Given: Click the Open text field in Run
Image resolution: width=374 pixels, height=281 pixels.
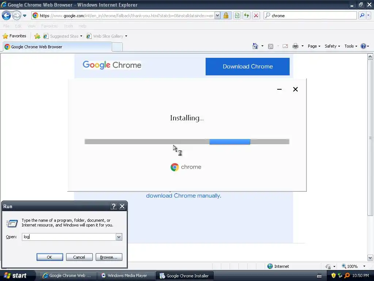Looking at the screenshot, I should (x=69, y=237).
